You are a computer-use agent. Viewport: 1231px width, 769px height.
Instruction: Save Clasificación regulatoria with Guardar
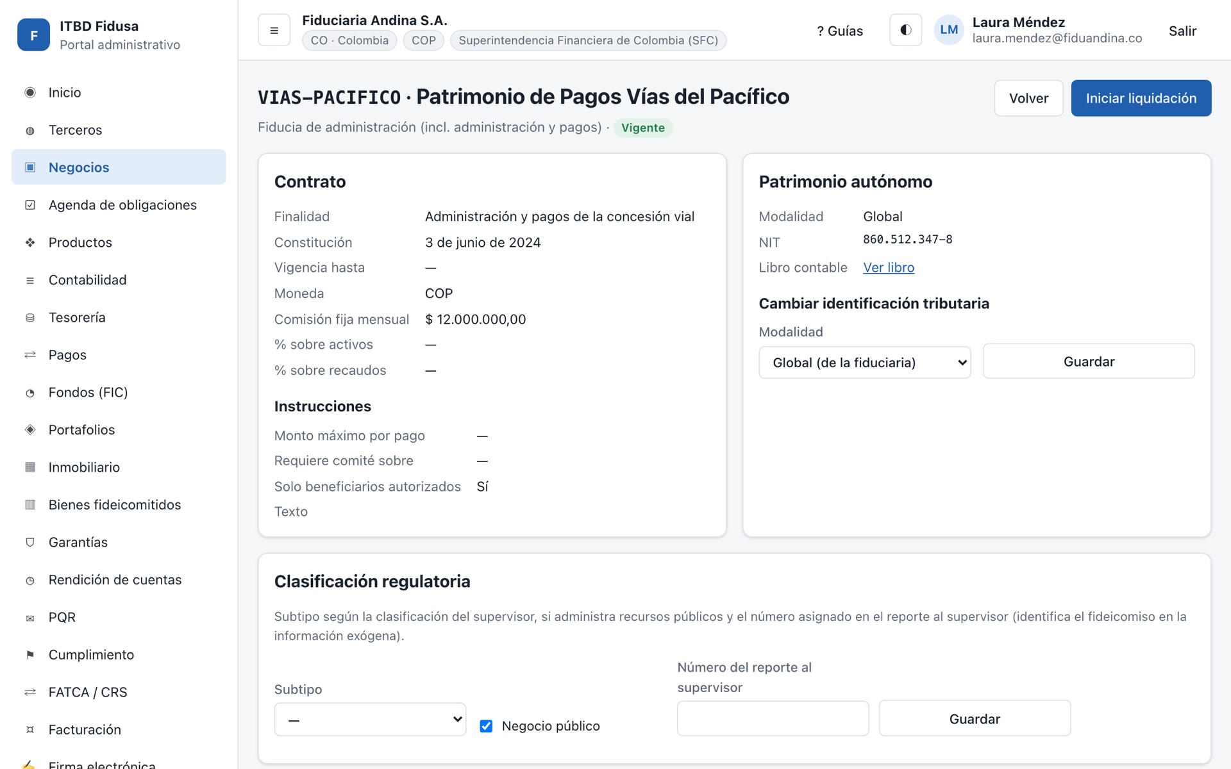pos(975,719)
